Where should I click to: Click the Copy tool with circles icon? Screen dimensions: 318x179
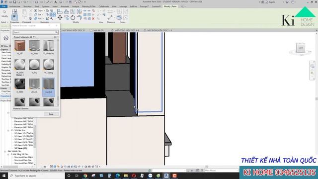(66, 18)
